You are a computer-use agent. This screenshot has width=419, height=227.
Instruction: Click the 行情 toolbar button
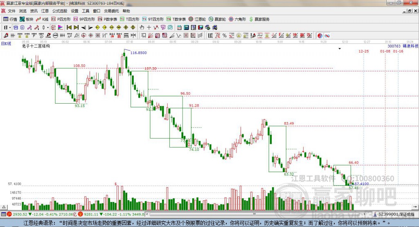pyautogui.click(x=10, y=19)
